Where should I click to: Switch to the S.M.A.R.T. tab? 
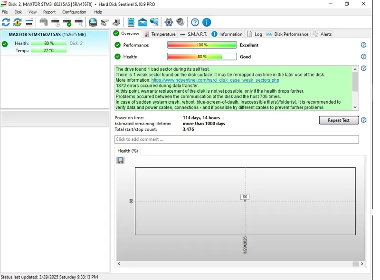[x=193, y=34]
